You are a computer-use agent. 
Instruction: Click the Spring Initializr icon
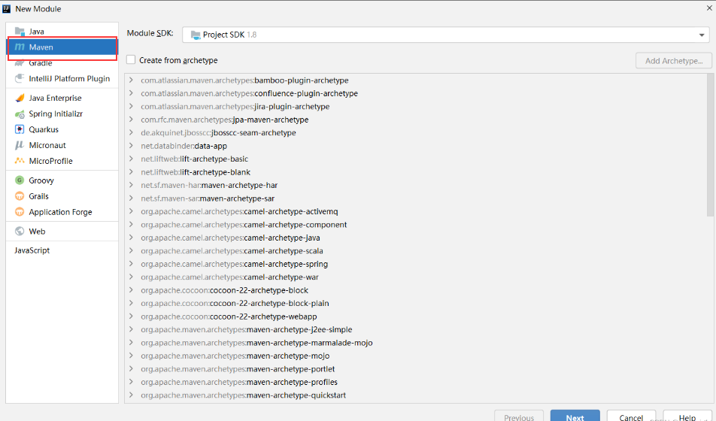tap(20, 114)
